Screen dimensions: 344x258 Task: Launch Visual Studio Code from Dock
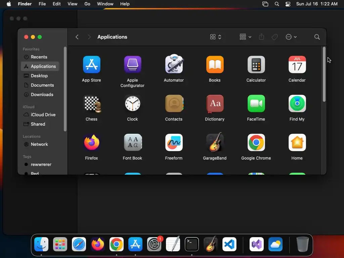[229, 244]
